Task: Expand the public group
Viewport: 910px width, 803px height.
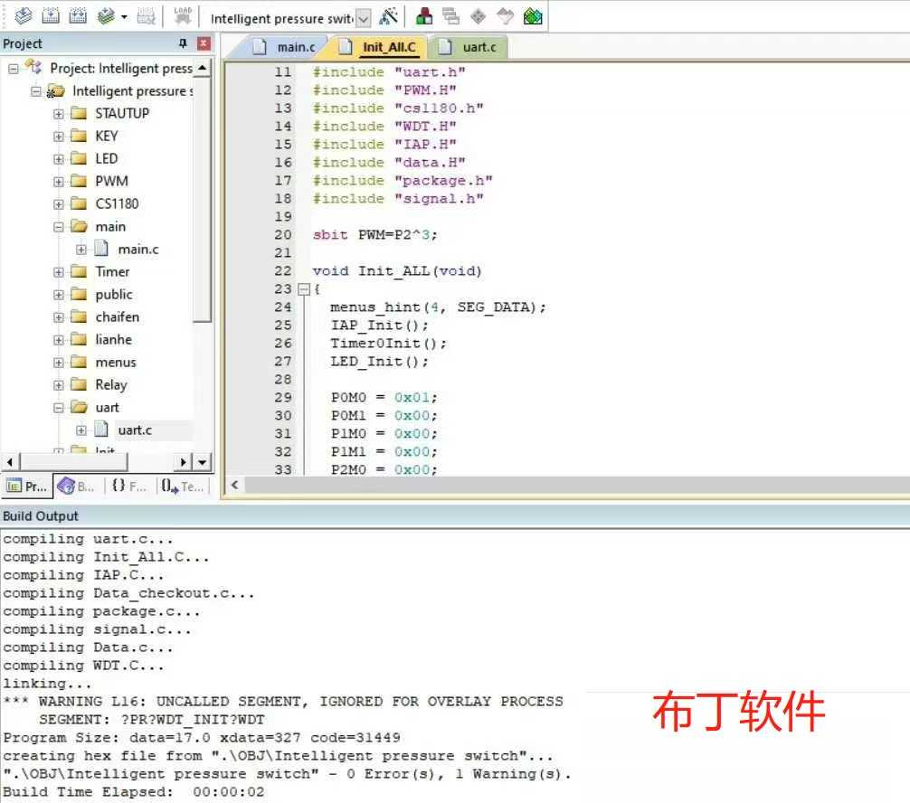Action: 59,295
